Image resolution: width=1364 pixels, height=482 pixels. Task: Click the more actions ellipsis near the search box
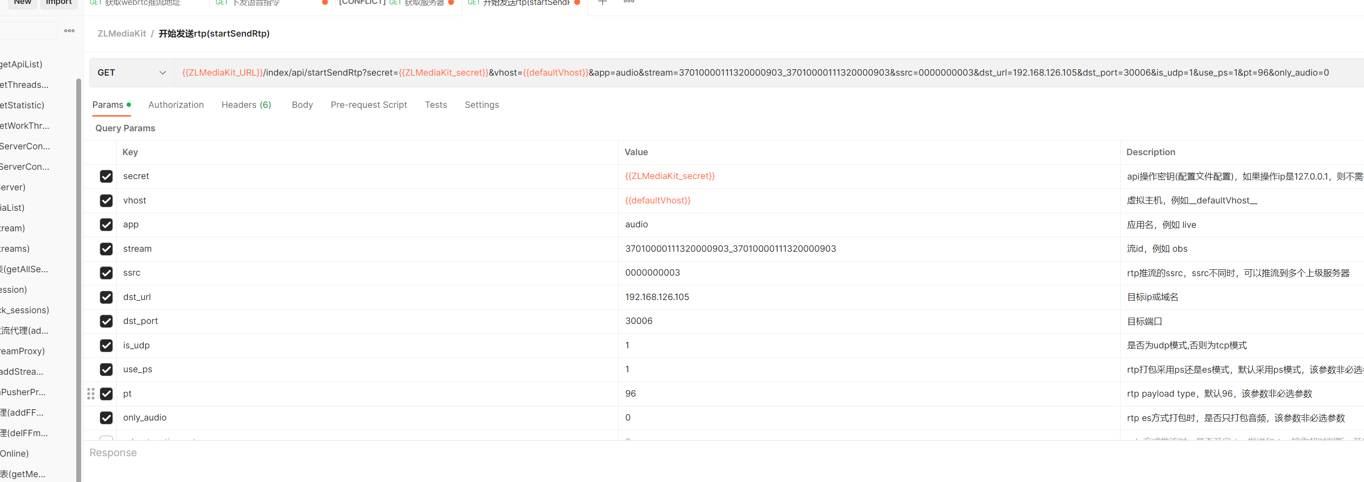69,31
